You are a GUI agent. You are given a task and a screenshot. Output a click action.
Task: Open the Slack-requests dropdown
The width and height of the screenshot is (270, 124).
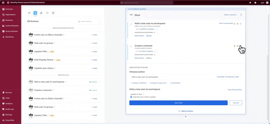pos(231,15)
